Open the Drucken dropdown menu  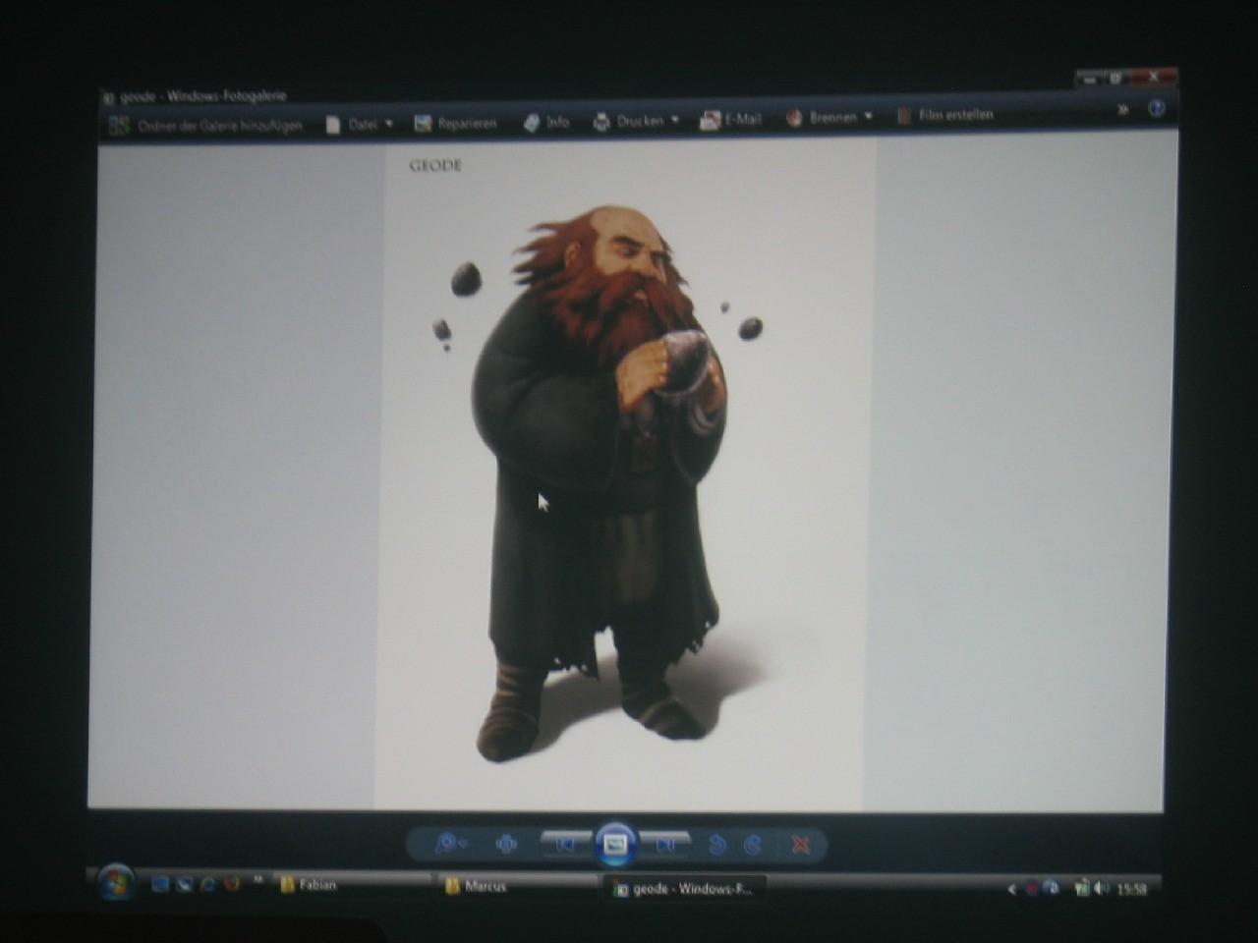[636, 122]
